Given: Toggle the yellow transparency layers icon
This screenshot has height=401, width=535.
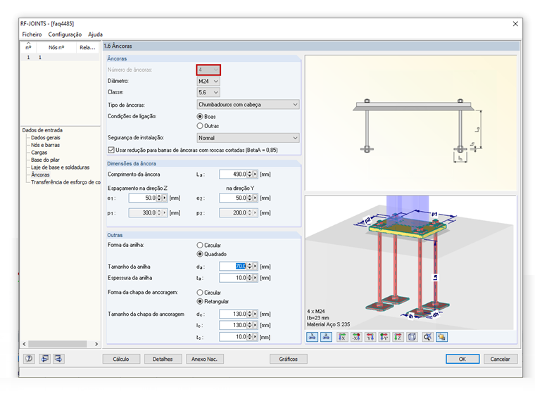Looking at the screenshot, I should [x=441, y=337].
